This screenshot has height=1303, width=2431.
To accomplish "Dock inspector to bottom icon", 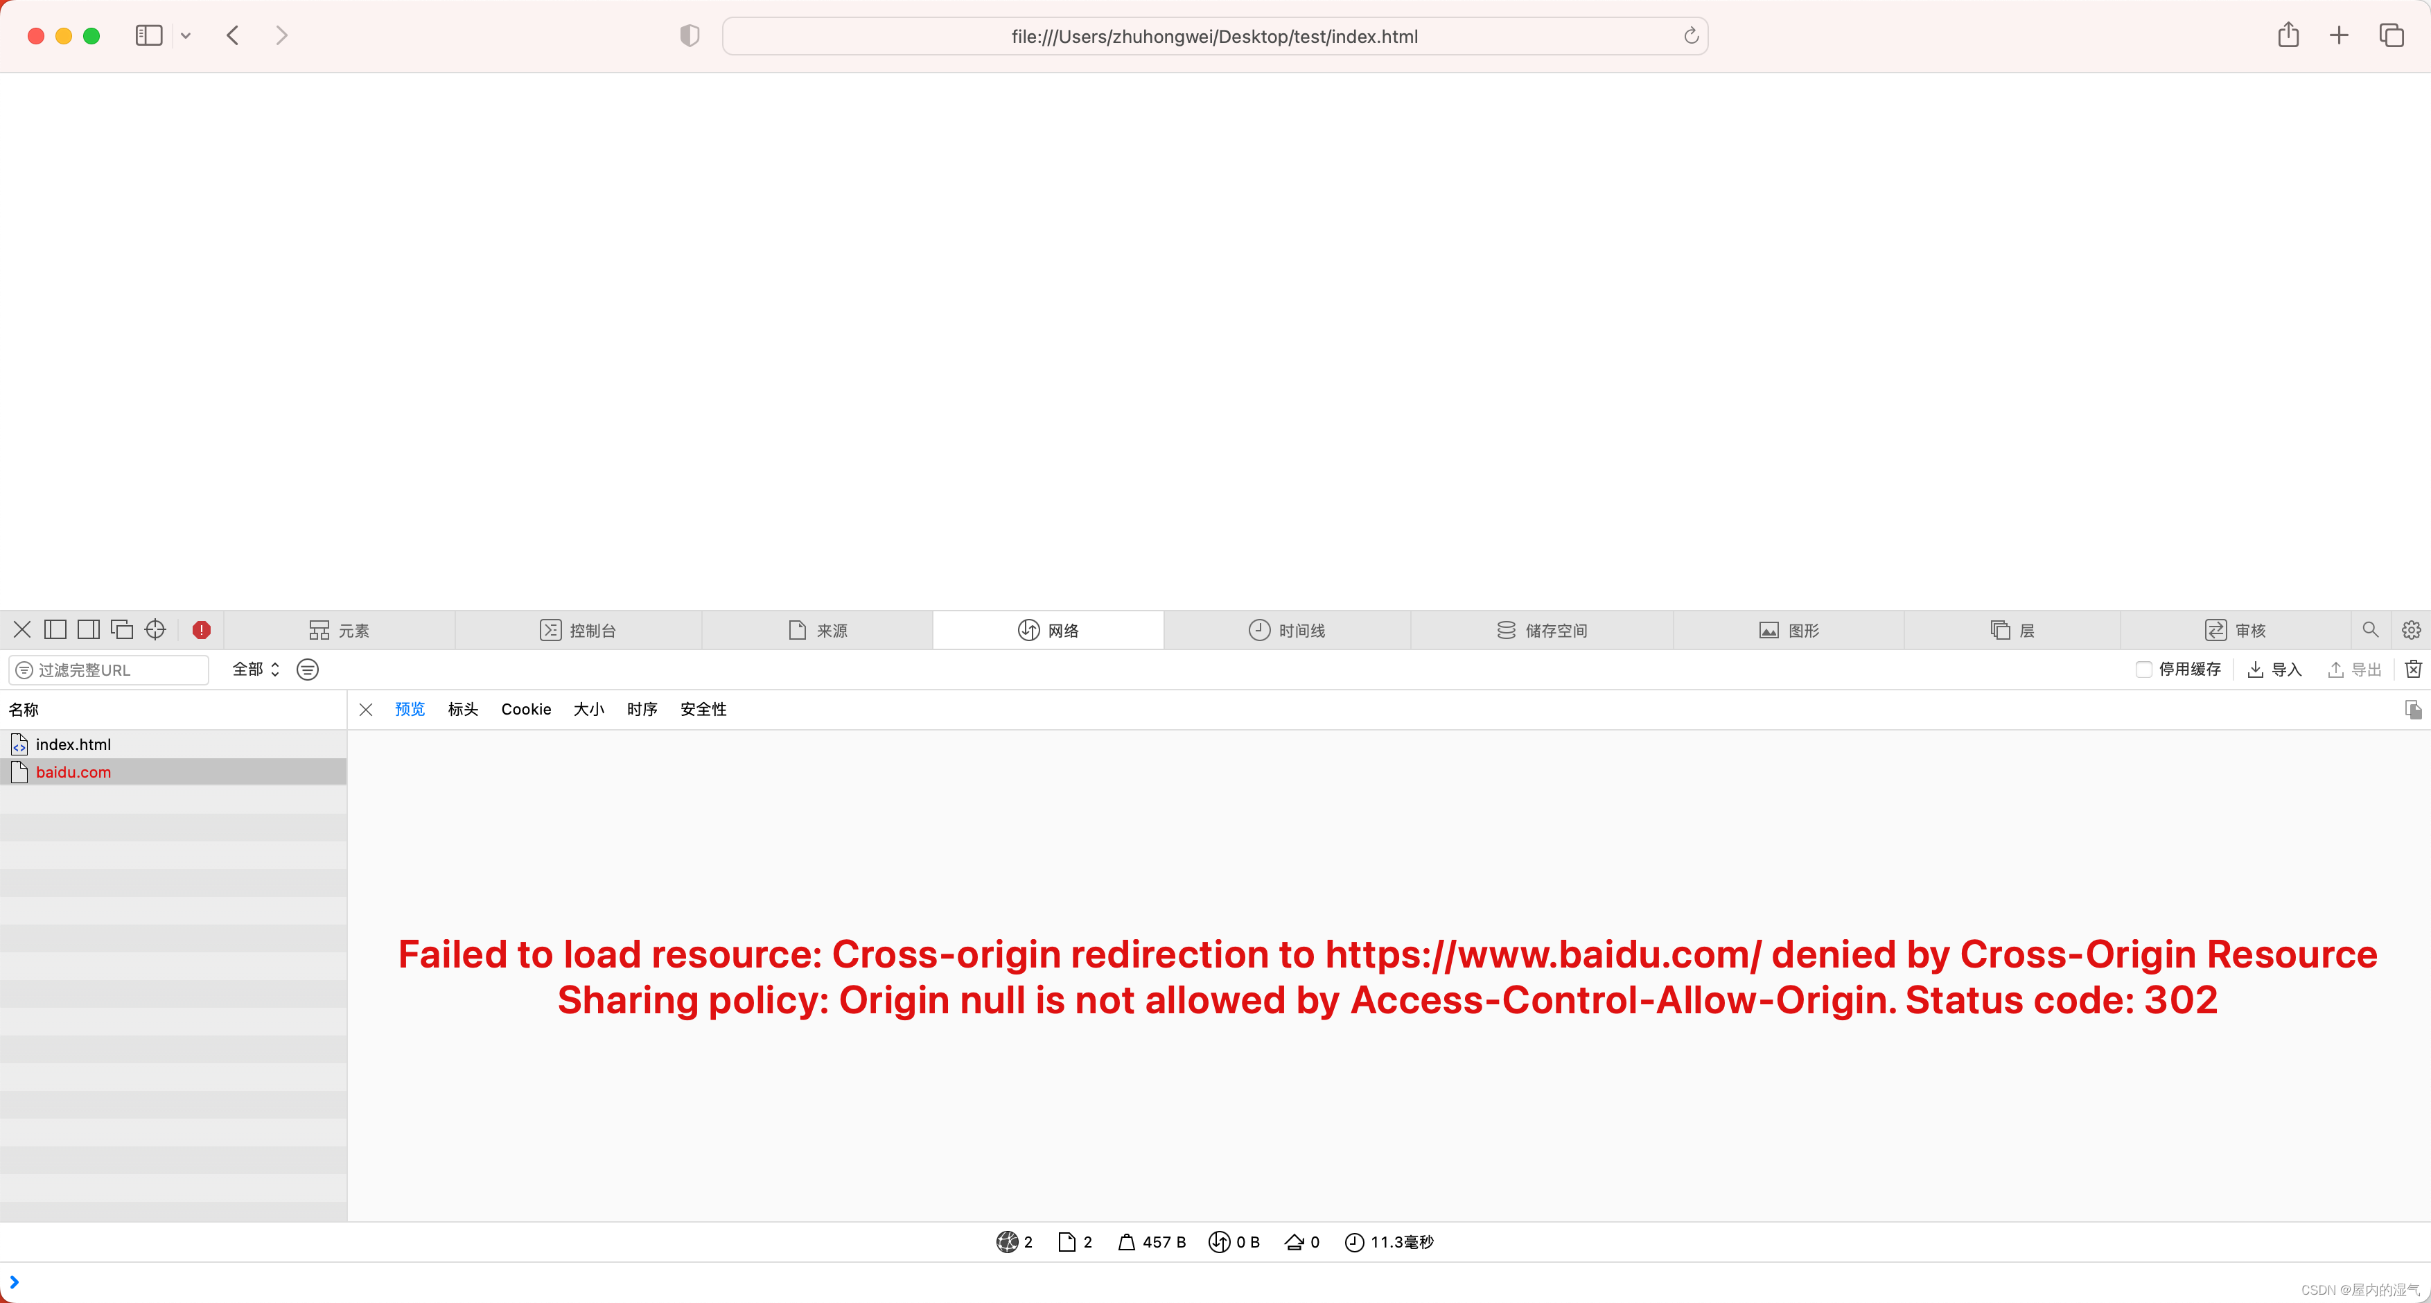I will [55, 629].
